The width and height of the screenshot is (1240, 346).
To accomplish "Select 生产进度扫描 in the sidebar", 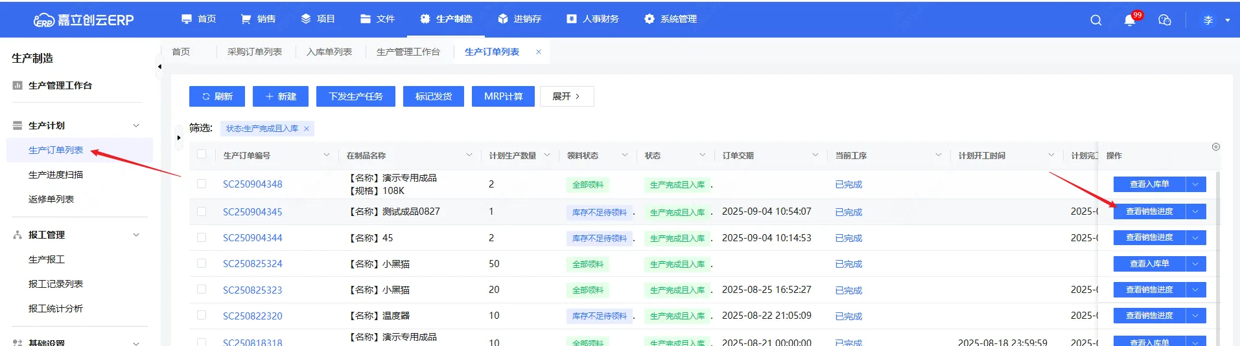I will pos(56,175).
